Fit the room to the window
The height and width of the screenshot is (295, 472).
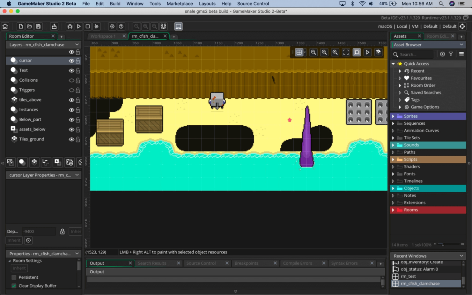(346, 52)
